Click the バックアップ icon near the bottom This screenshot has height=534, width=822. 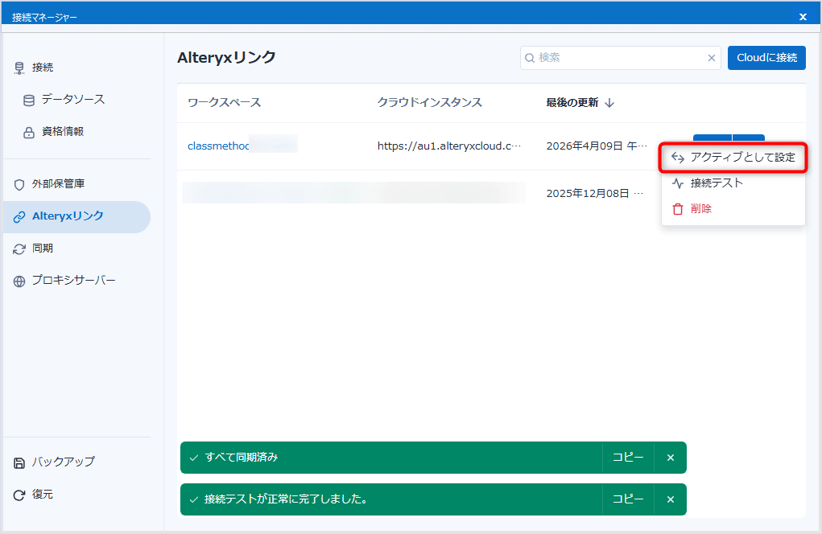(18, 462)
